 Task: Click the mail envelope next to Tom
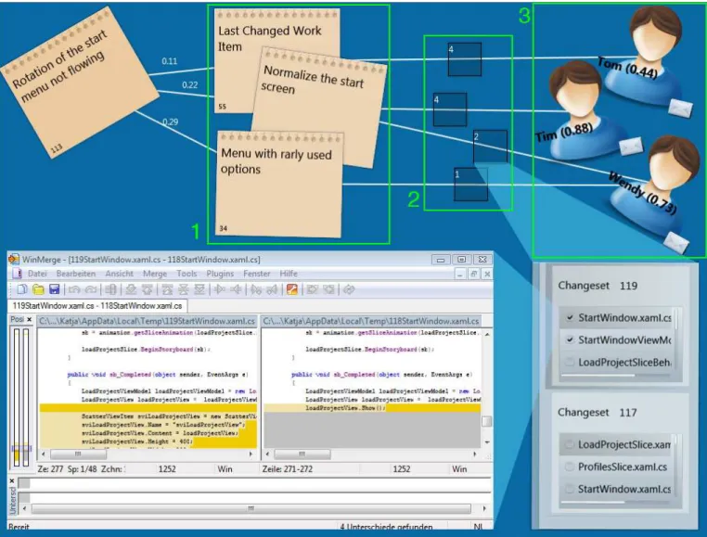(680, 109)
